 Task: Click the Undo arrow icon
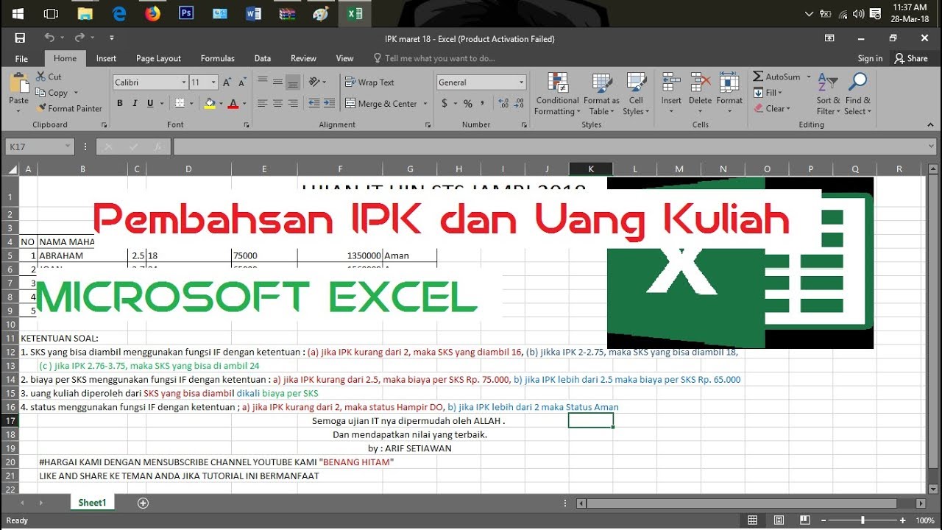tap(49, 38)
